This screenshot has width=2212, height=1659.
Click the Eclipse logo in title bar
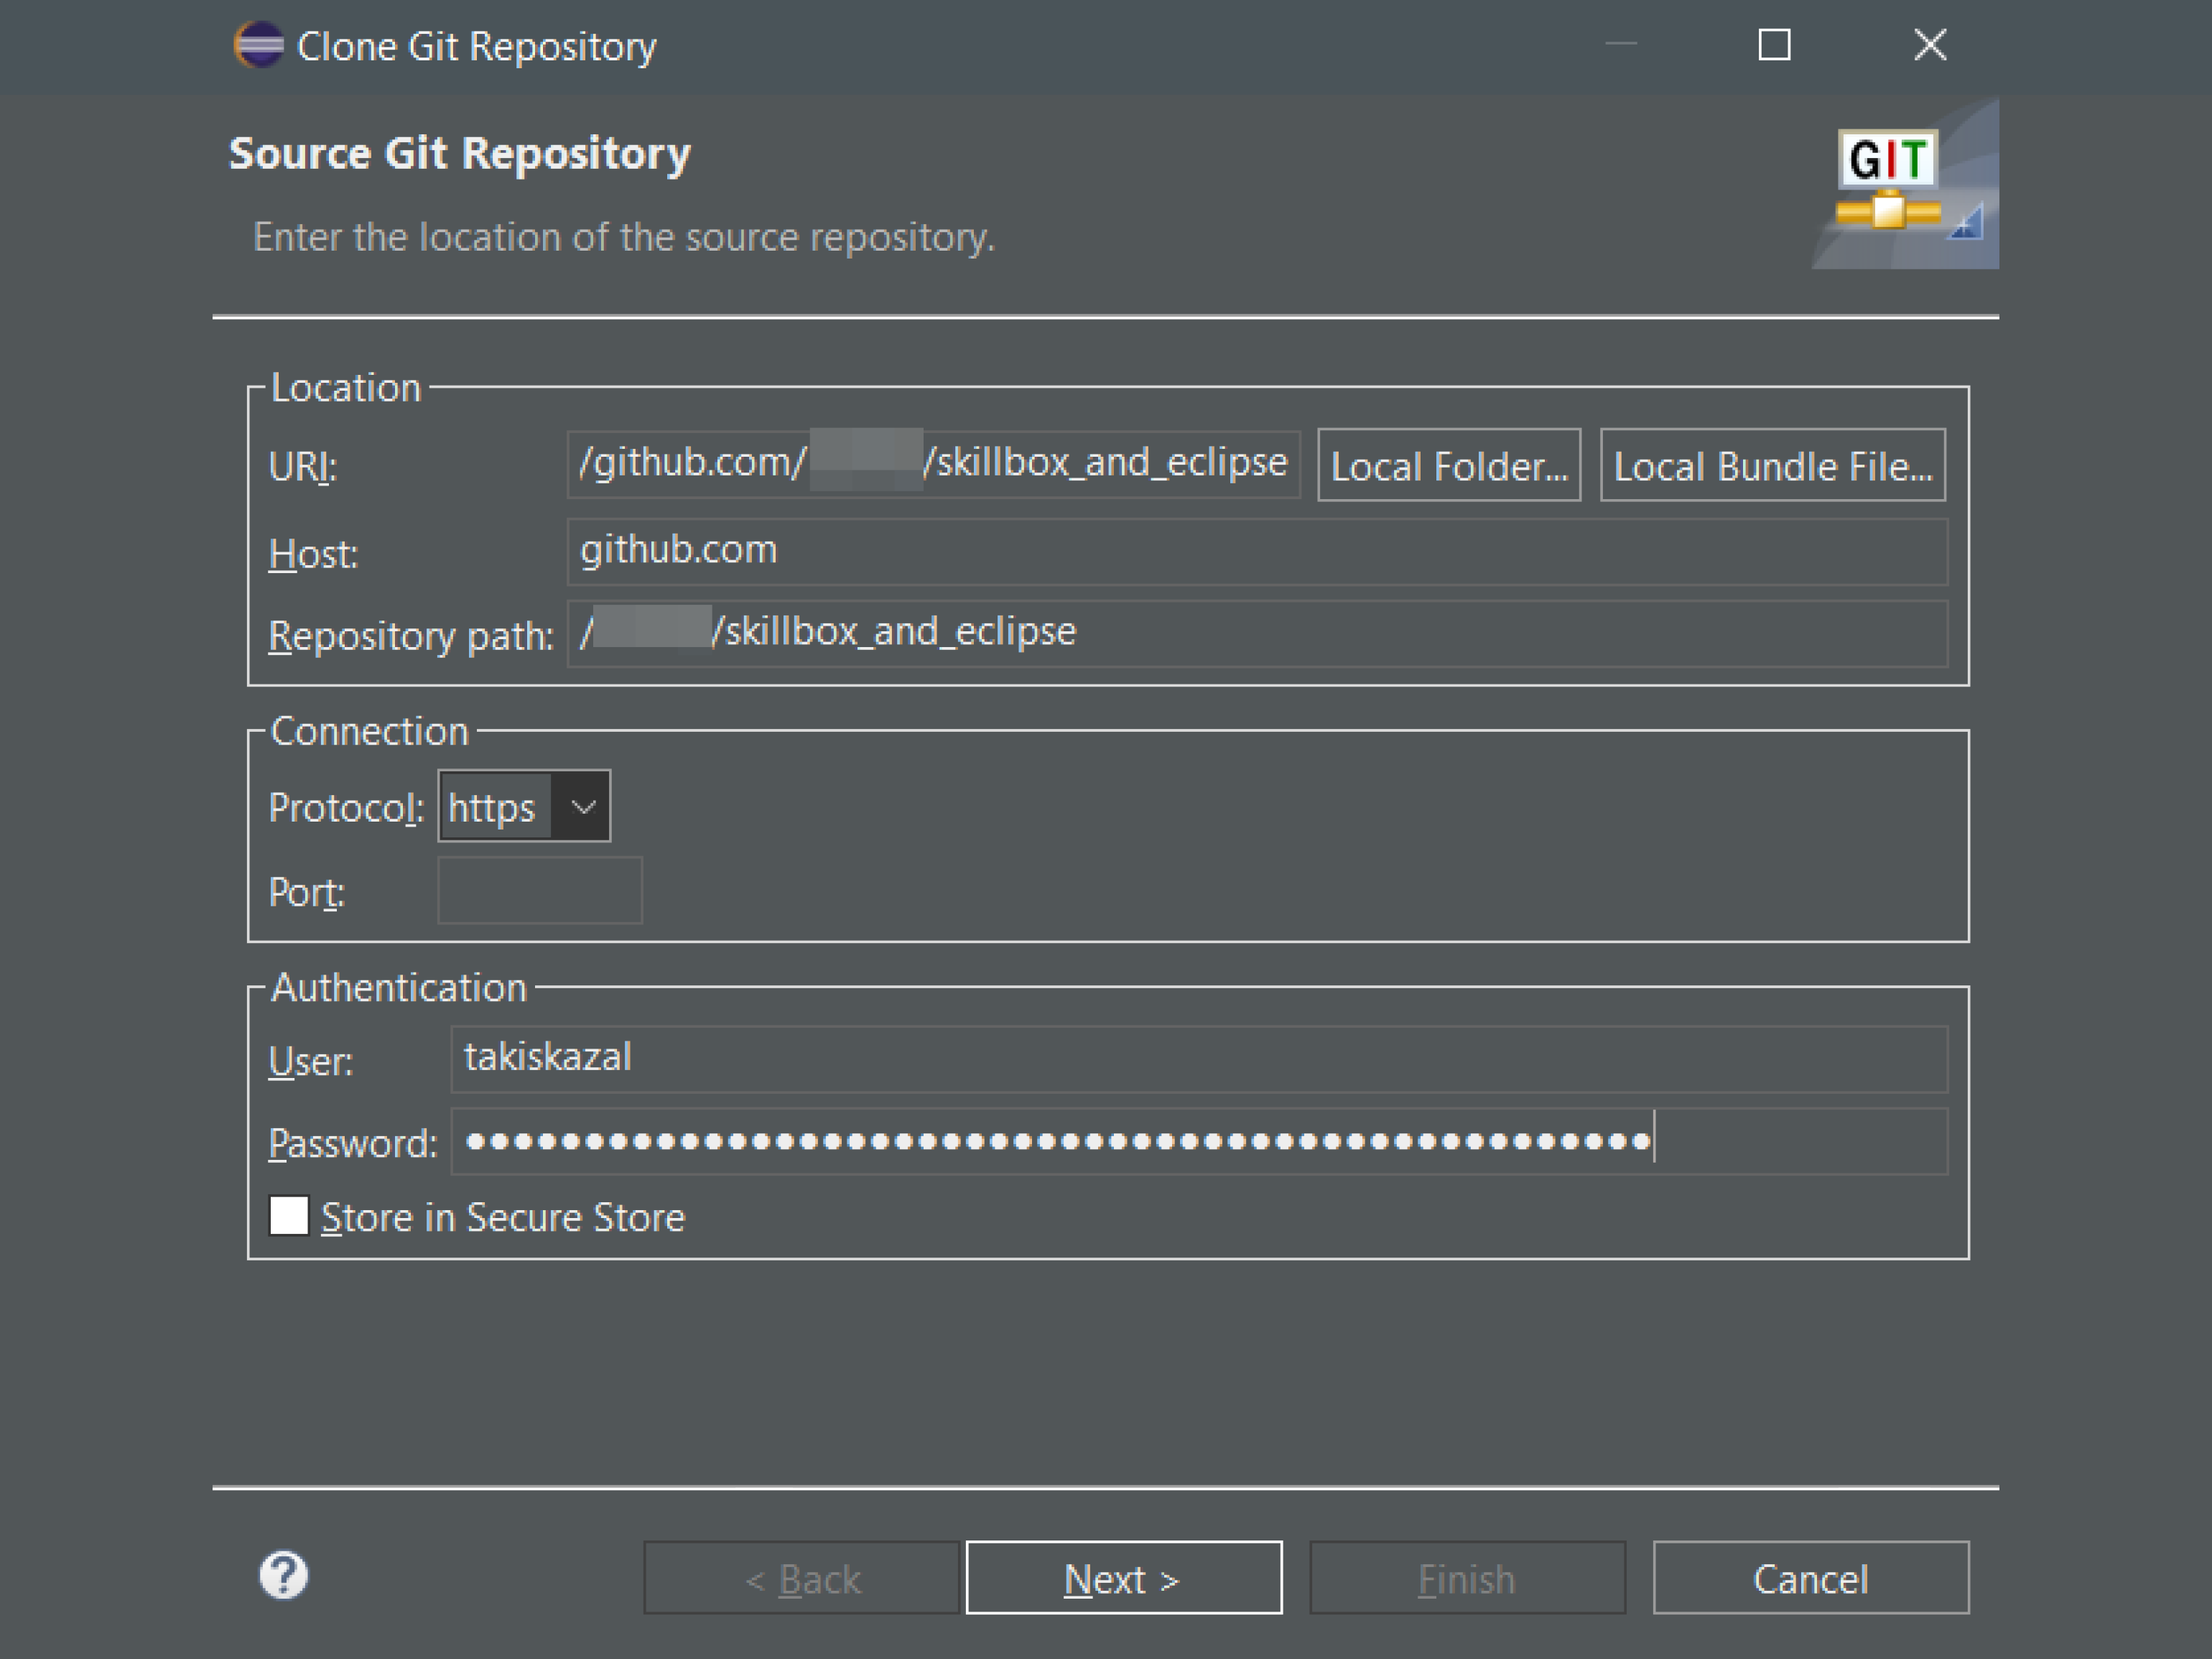[x=259, y=46]
